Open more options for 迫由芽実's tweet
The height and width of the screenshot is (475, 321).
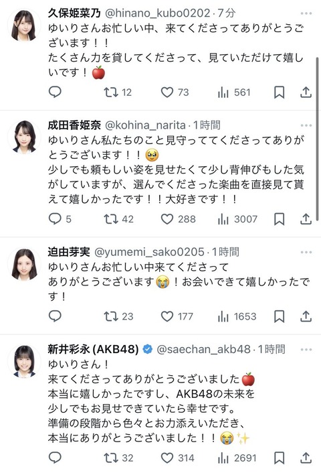[x=306, y=252]
